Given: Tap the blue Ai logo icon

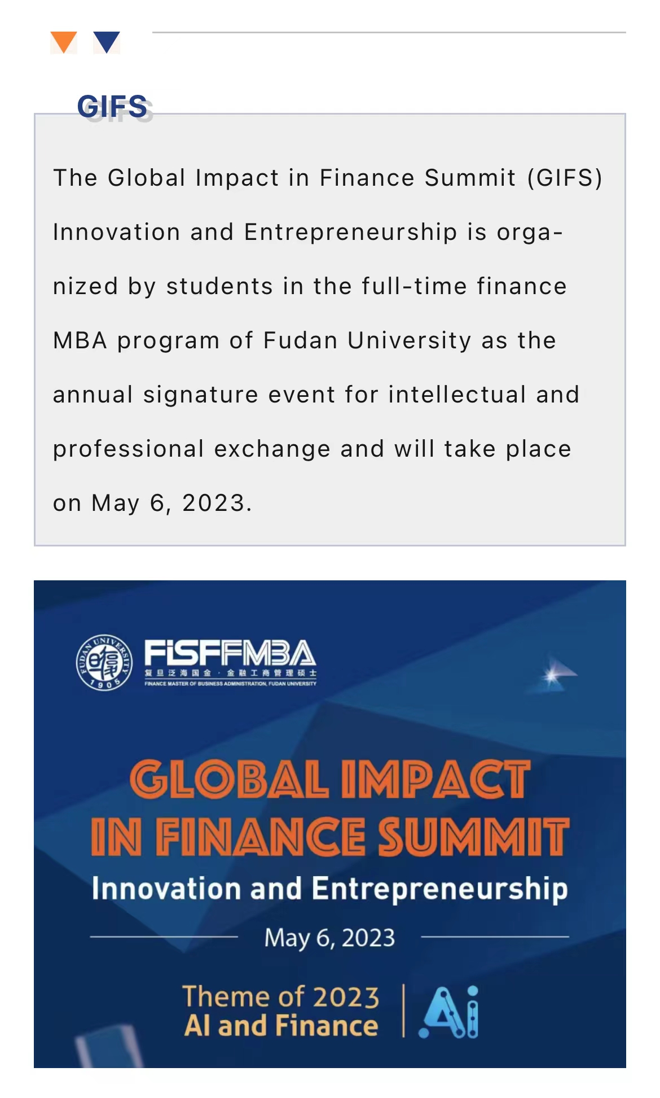Looking at the screenshot, I should click(449, 1012).
